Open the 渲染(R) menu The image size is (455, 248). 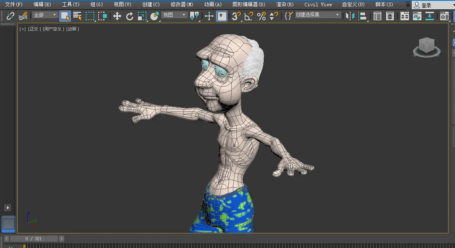click(x=285, y=5)
